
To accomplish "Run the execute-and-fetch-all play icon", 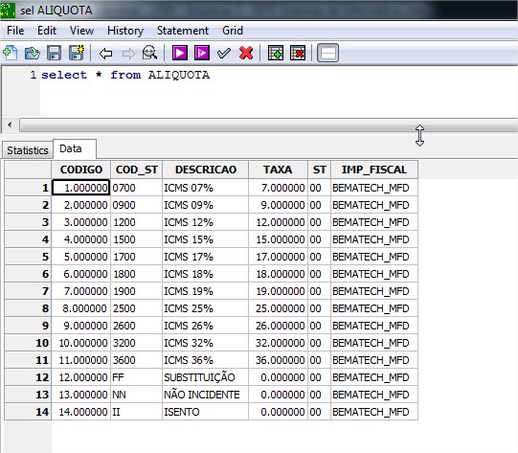I will tap(202, 53).
